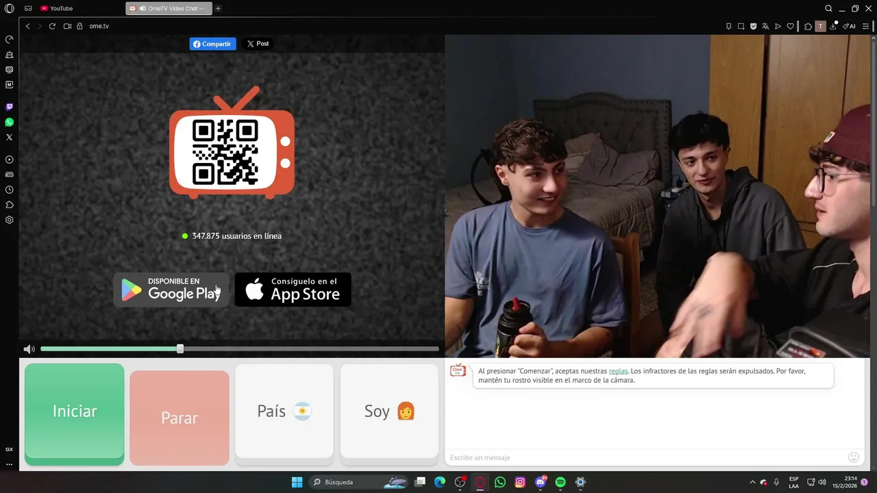Open sidebar settings gear icon
The height and width of the screenshot is (493, 877).
pyautogui.click(x=10, y=220)
